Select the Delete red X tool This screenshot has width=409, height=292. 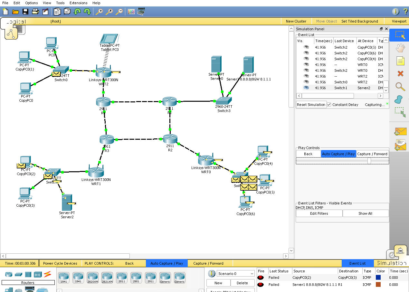tap(400, 74)
